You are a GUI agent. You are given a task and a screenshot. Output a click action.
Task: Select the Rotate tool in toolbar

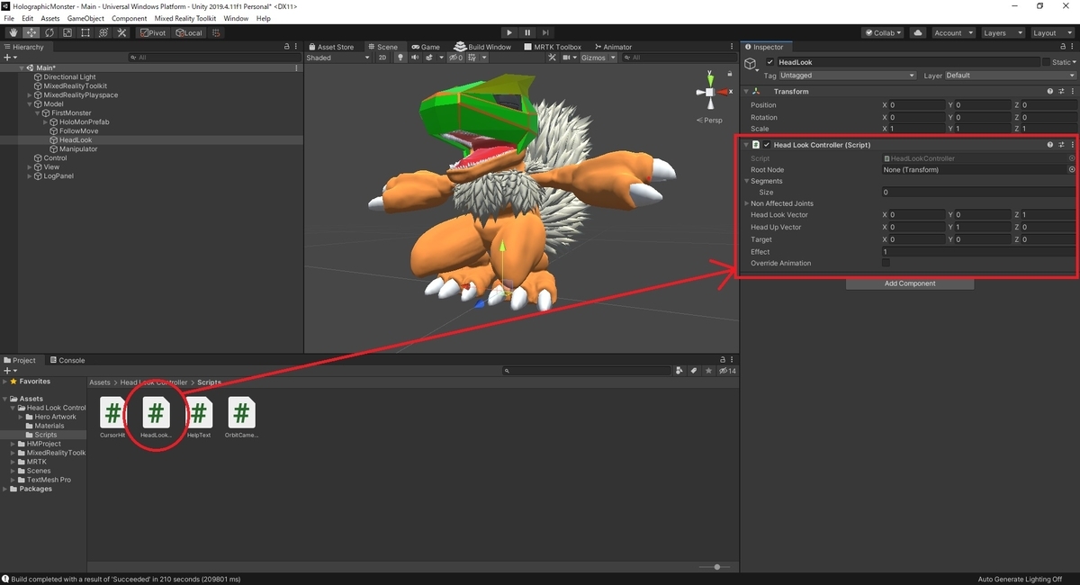point(49,32)
